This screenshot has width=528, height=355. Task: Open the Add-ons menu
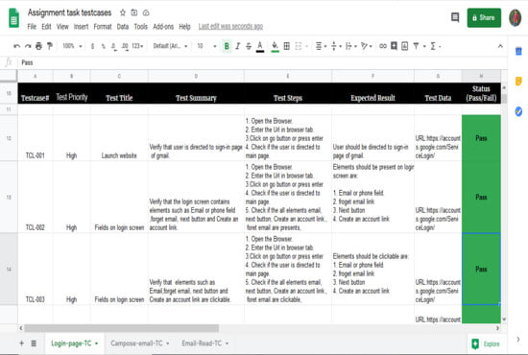(x=163, y=27)
